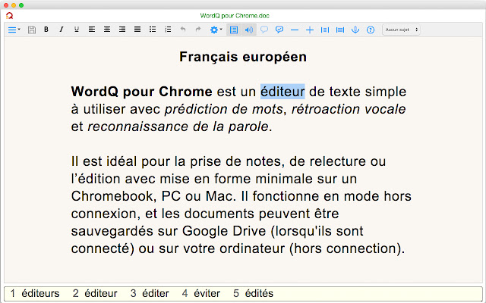The height and width of the screenshot is (303, 486).
Task: Toggle bold formatting
Action: click(x=46, y=30)
